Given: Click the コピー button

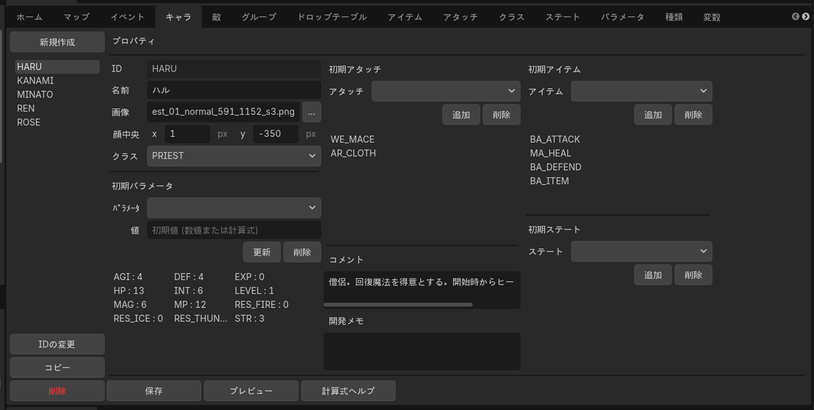Looking at the screenshot, I should click(57, 368).
